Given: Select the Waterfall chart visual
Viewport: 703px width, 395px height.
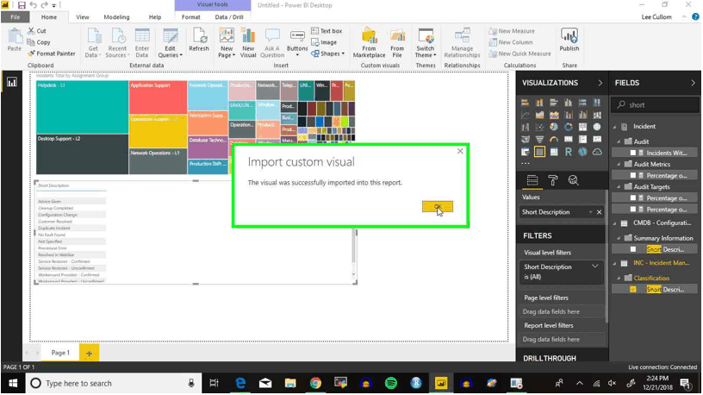Looking at the screenshot, I should [x=525, y=127].
